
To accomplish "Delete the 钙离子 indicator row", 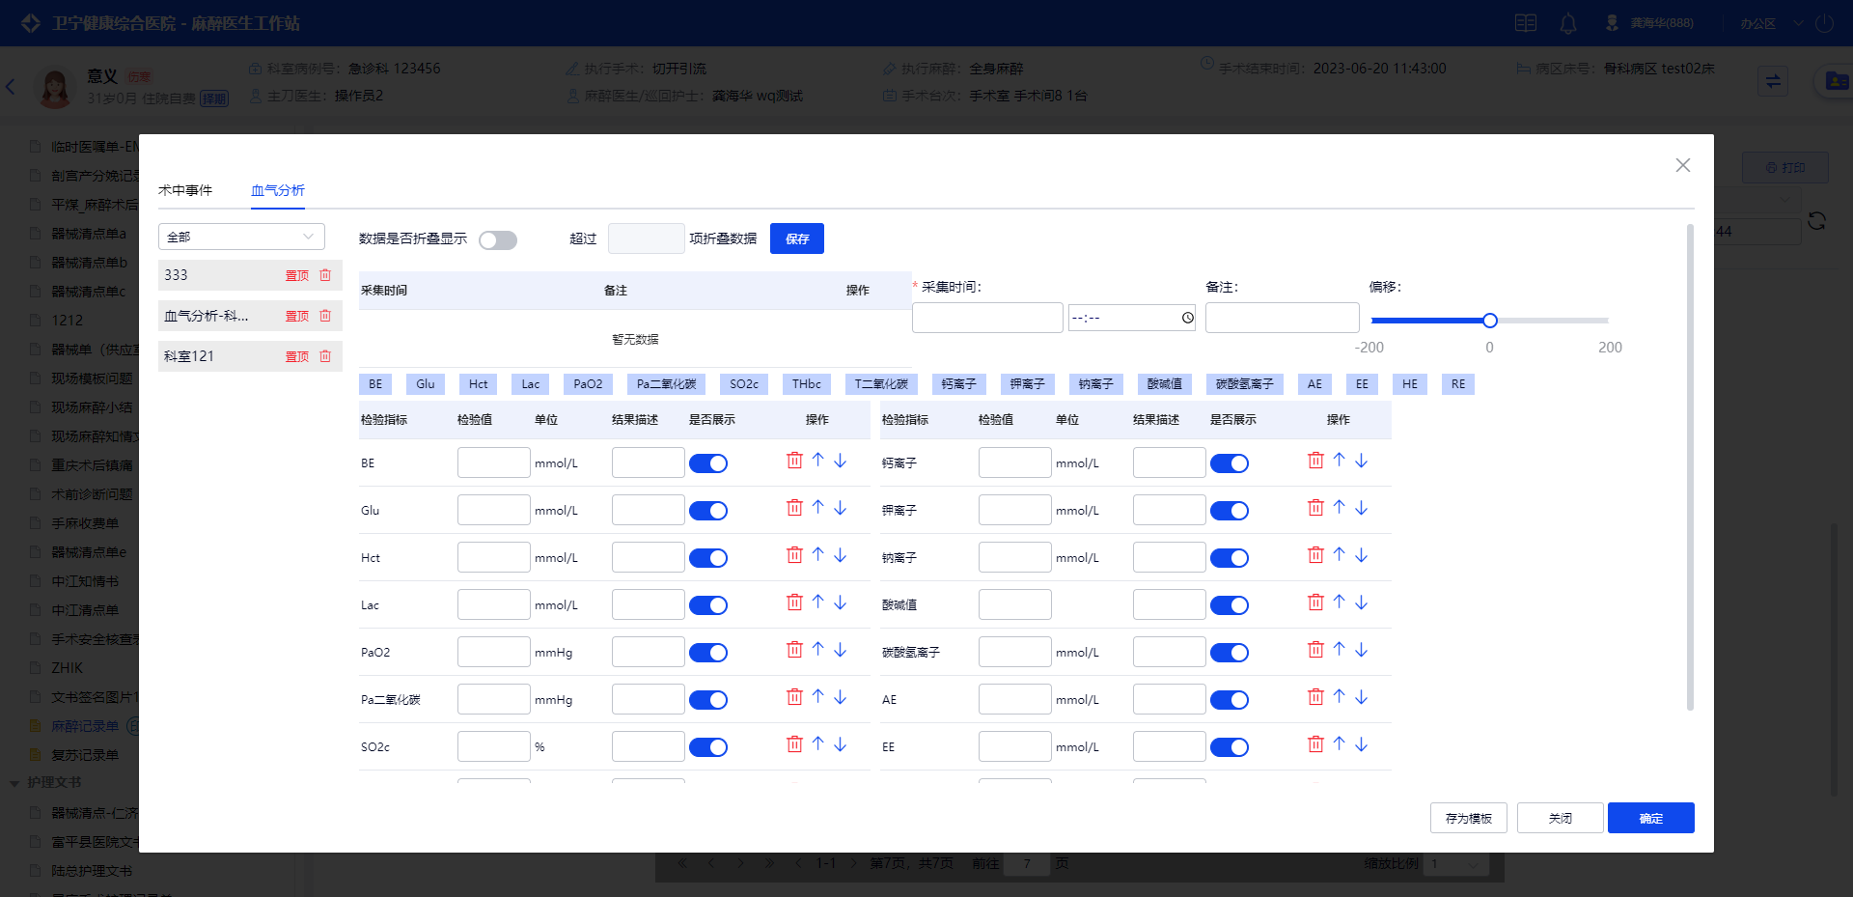I will (1315, 461).
